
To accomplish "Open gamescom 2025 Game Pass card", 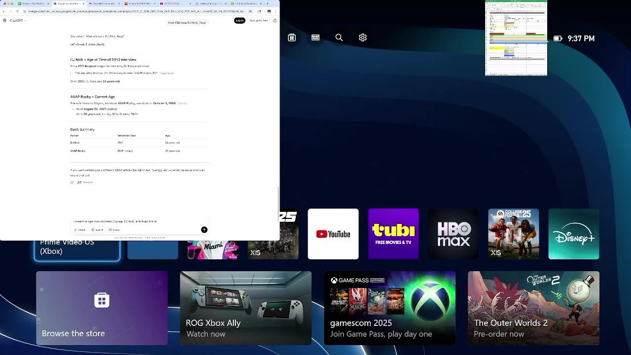I will 389,308.
